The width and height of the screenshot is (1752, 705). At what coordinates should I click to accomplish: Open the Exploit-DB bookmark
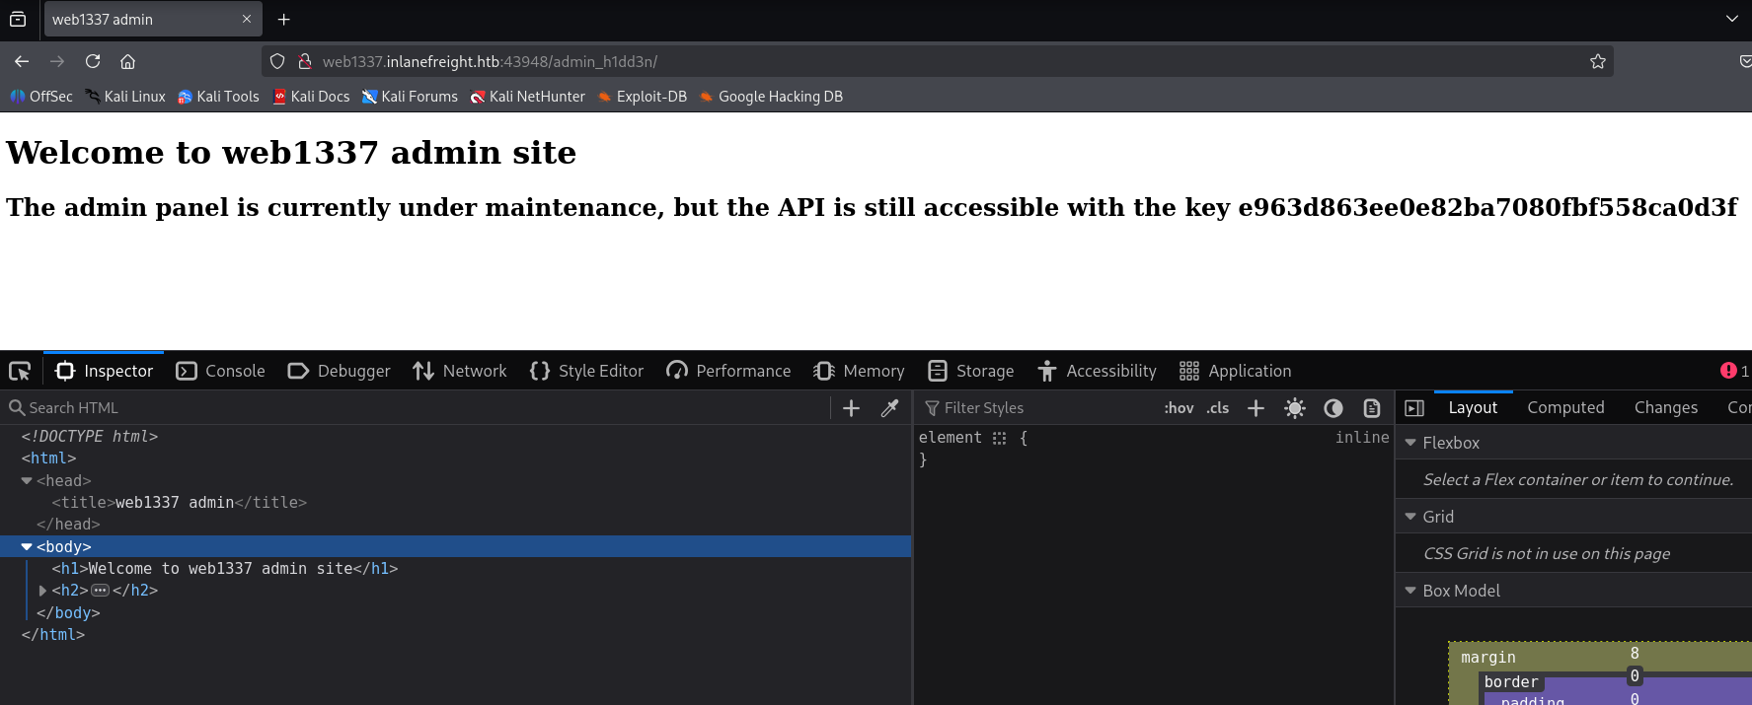pyautogui.click(x=642, y=97)
